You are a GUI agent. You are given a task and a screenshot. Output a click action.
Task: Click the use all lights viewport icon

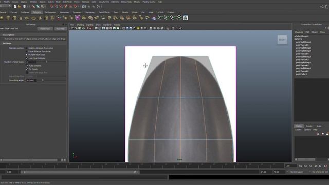pos(138,28)
